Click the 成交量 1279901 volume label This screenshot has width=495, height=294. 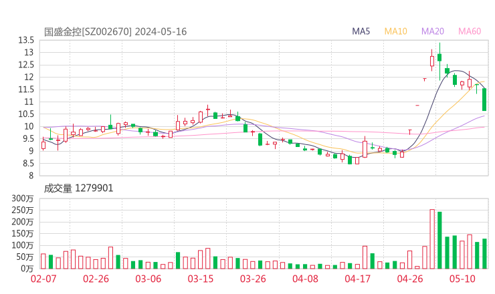point(78,188)
